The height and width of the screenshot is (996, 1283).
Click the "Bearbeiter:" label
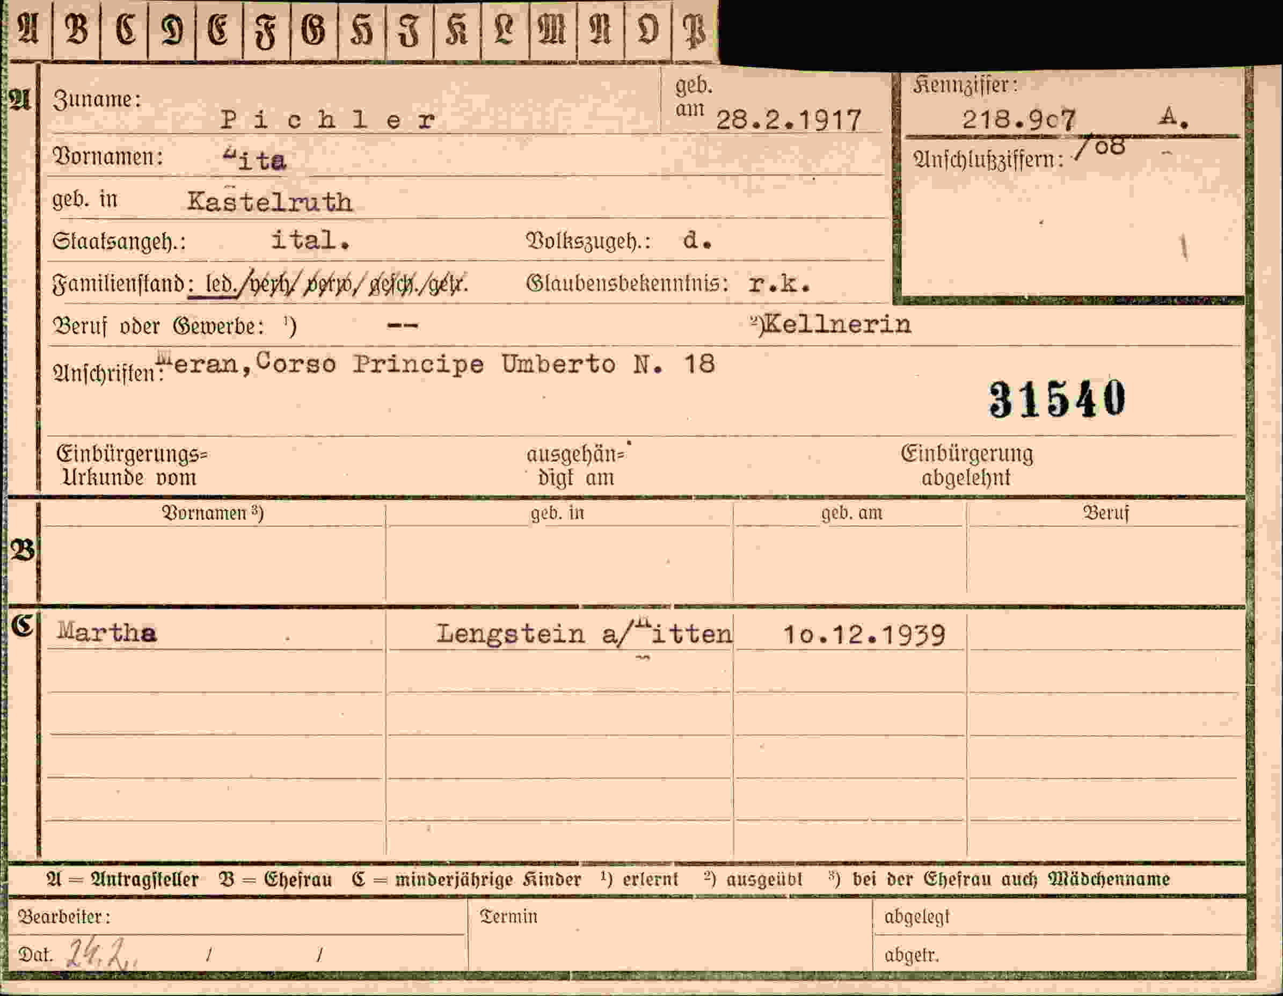(x=64, y=917)
